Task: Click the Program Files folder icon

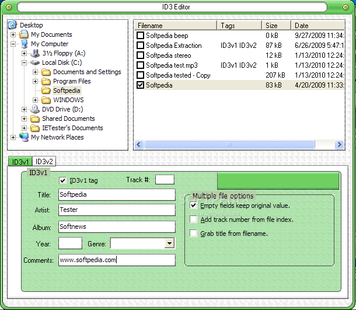Action: coord(46,81)
